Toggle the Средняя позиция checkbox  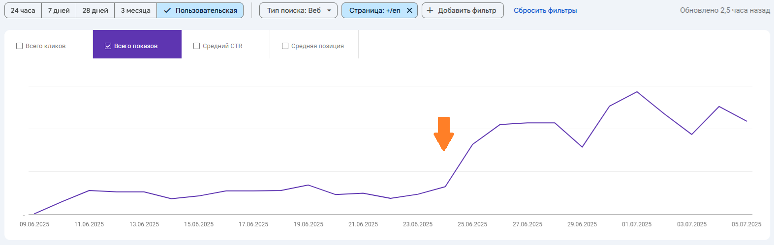tap(285, 46)
